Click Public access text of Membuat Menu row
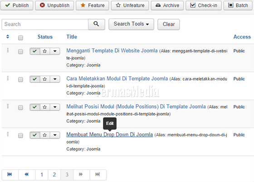Image resolution: width=254 pixels, height=182 pixels. click(239, 135)
